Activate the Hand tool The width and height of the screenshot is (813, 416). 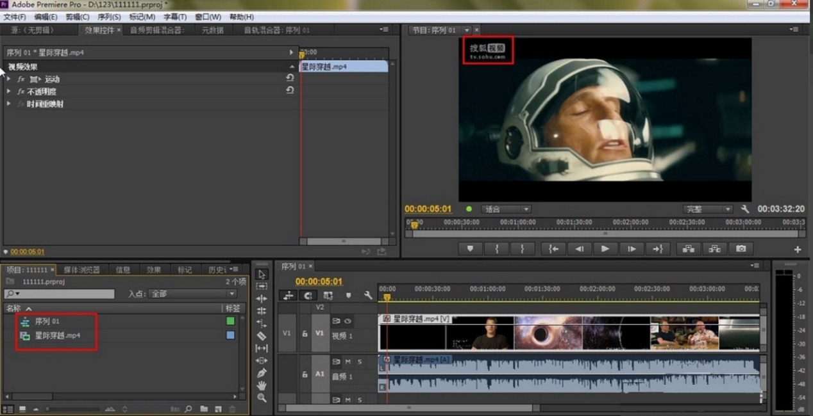tap(262, 385)
